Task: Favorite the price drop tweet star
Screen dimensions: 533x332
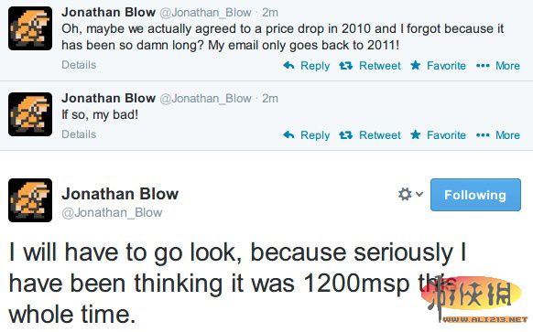Action: tap(438, 66)
